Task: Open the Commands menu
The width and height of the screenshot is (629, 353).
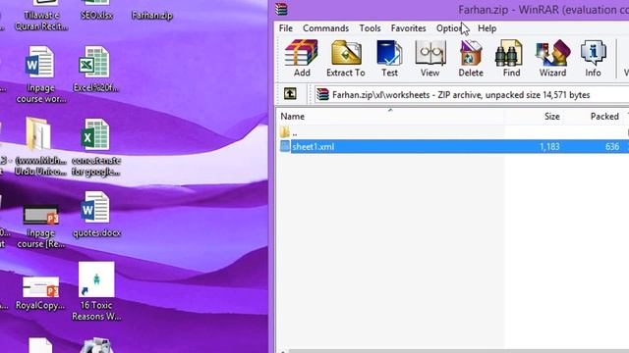Action: coord(325,28)
